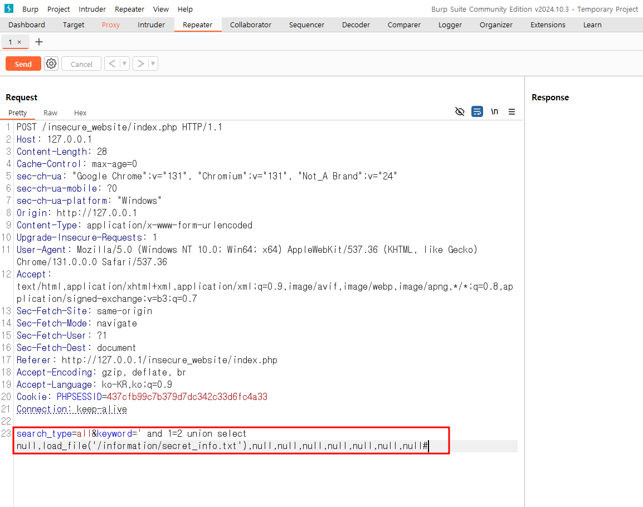Open request editor hamburger menu

512,111
